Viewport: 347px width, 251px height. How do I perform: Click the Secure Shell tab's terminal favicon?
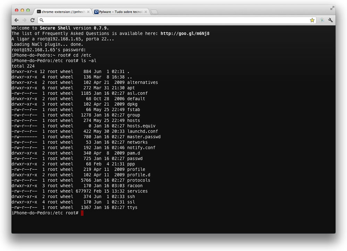point(39,12)
